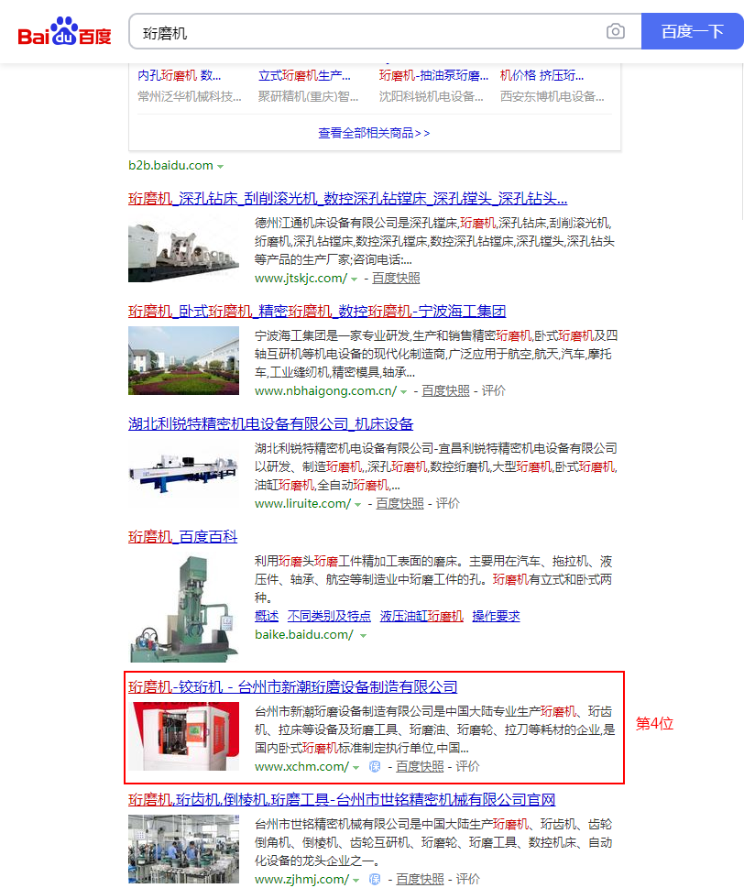Open 台州市世铭精密机械有限公司官网 result title

342,800
